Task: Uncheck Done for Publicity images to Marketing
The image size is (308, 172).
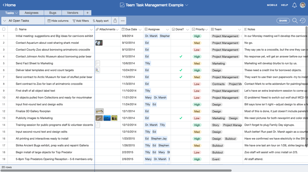Action: tap(181, 118)
